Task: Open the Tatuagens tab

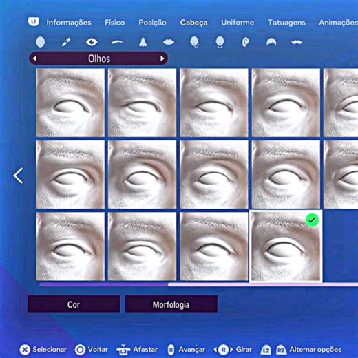Action: click(x=286, y=23)
